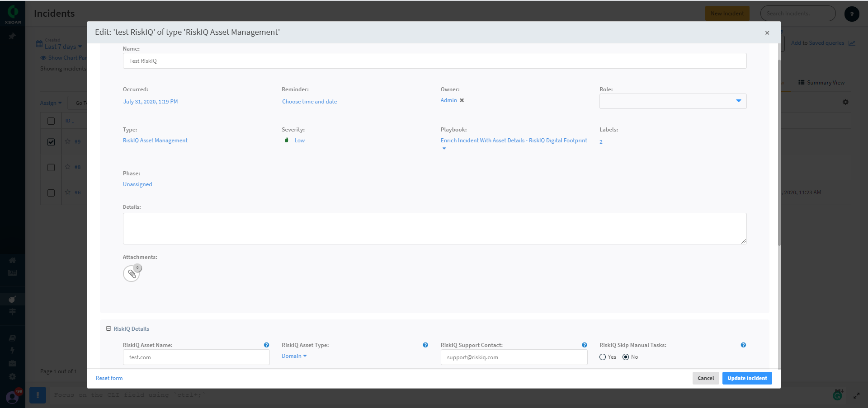The image size is (868, 408).
Task: Open the Indicators sidebar icon
Action: pyautogui.click(x=12, y=312)
